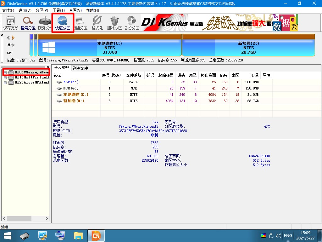This screenshot has width=322, height=242.
Task: Click the Delete Partition (删除分区) icon
Action: click(114, 23)
